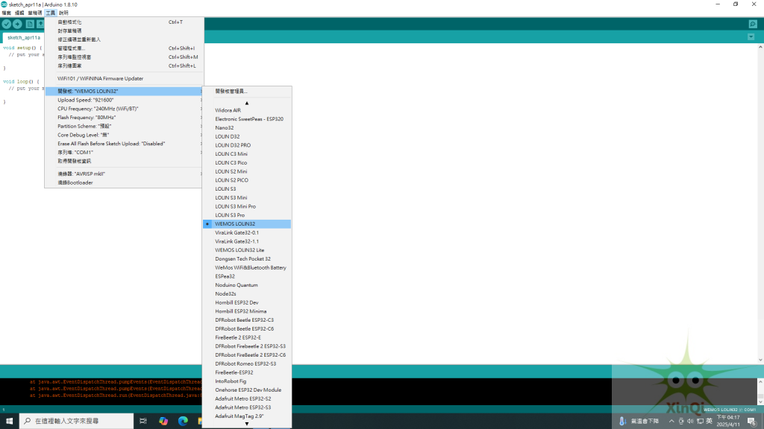The image size is (764, 429).
Task: Select WeMos WiFi&Bluetooth Battery board
Action: (247, 267)
